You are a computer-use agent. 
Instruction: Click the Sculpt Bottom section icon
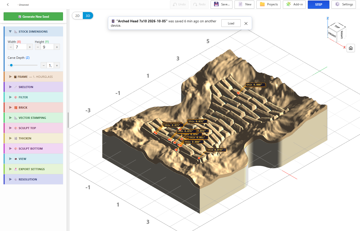point(16,149)
